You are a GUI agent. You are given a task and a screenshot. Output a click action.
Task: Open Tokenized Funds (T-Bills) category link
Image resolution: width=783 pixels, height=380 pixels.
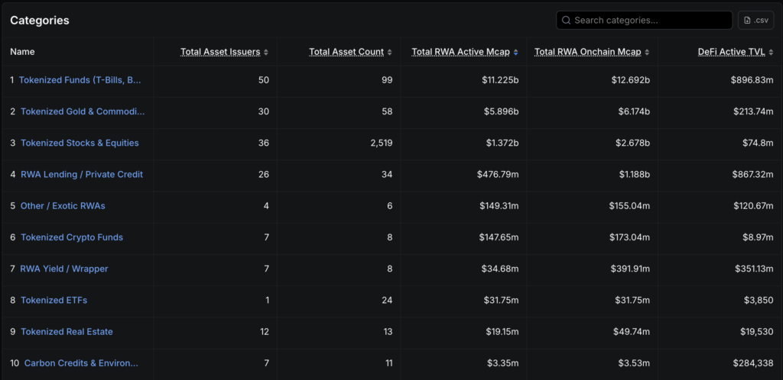(x=80, y=80)
